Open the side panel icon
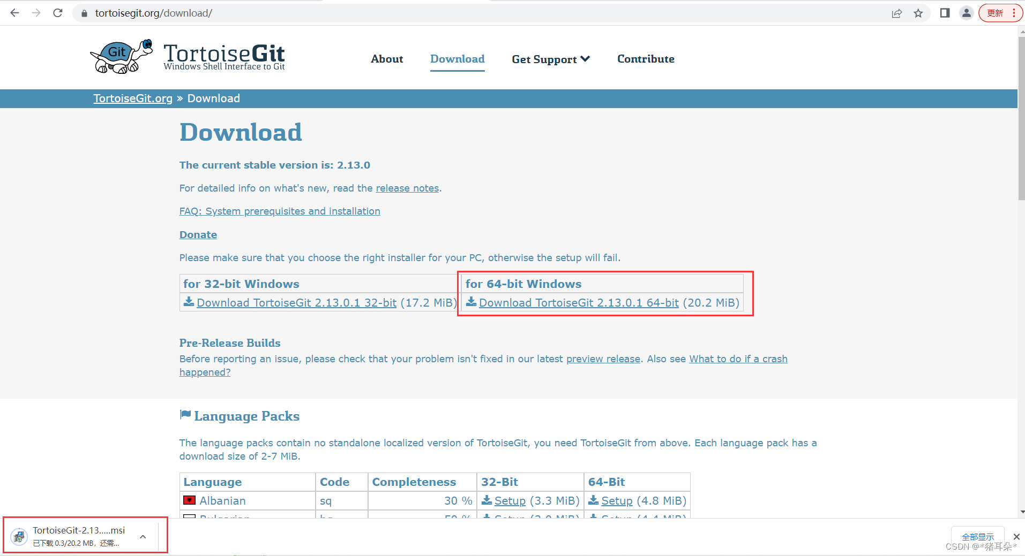Viewport: 1025px width, 556px height. click(945, 13)
